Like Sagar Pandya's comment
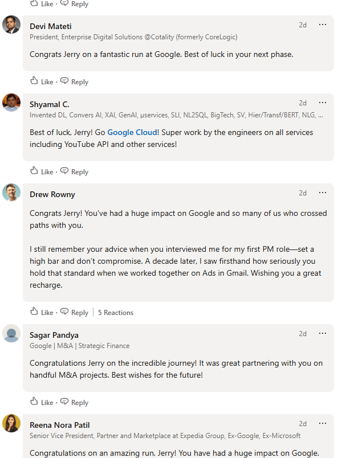The width and height of the screenshot is (342, 458). [41, 402]
